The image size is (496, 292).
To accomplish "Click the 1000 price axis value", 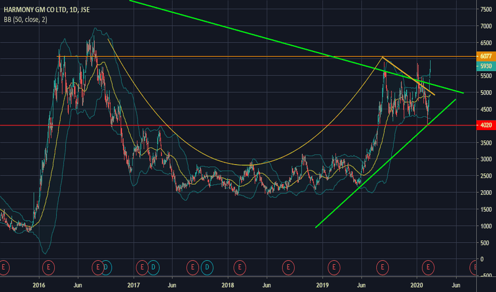I will (x=486, y=226).
